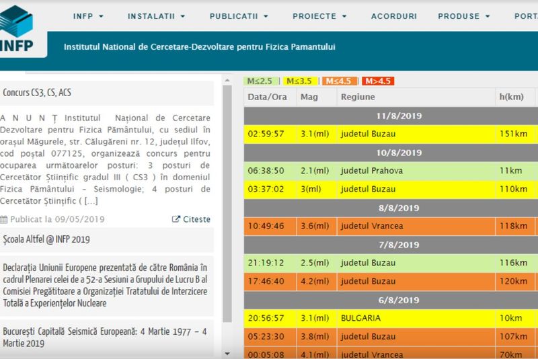Open the INFP dropdown menu
This screenshot has height=359, width=538.
(88, 15)
